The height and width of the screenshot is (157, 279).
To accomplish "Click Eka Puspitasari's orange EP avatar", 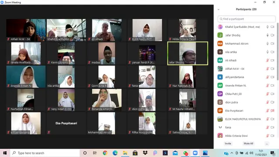I will (220, 110).
